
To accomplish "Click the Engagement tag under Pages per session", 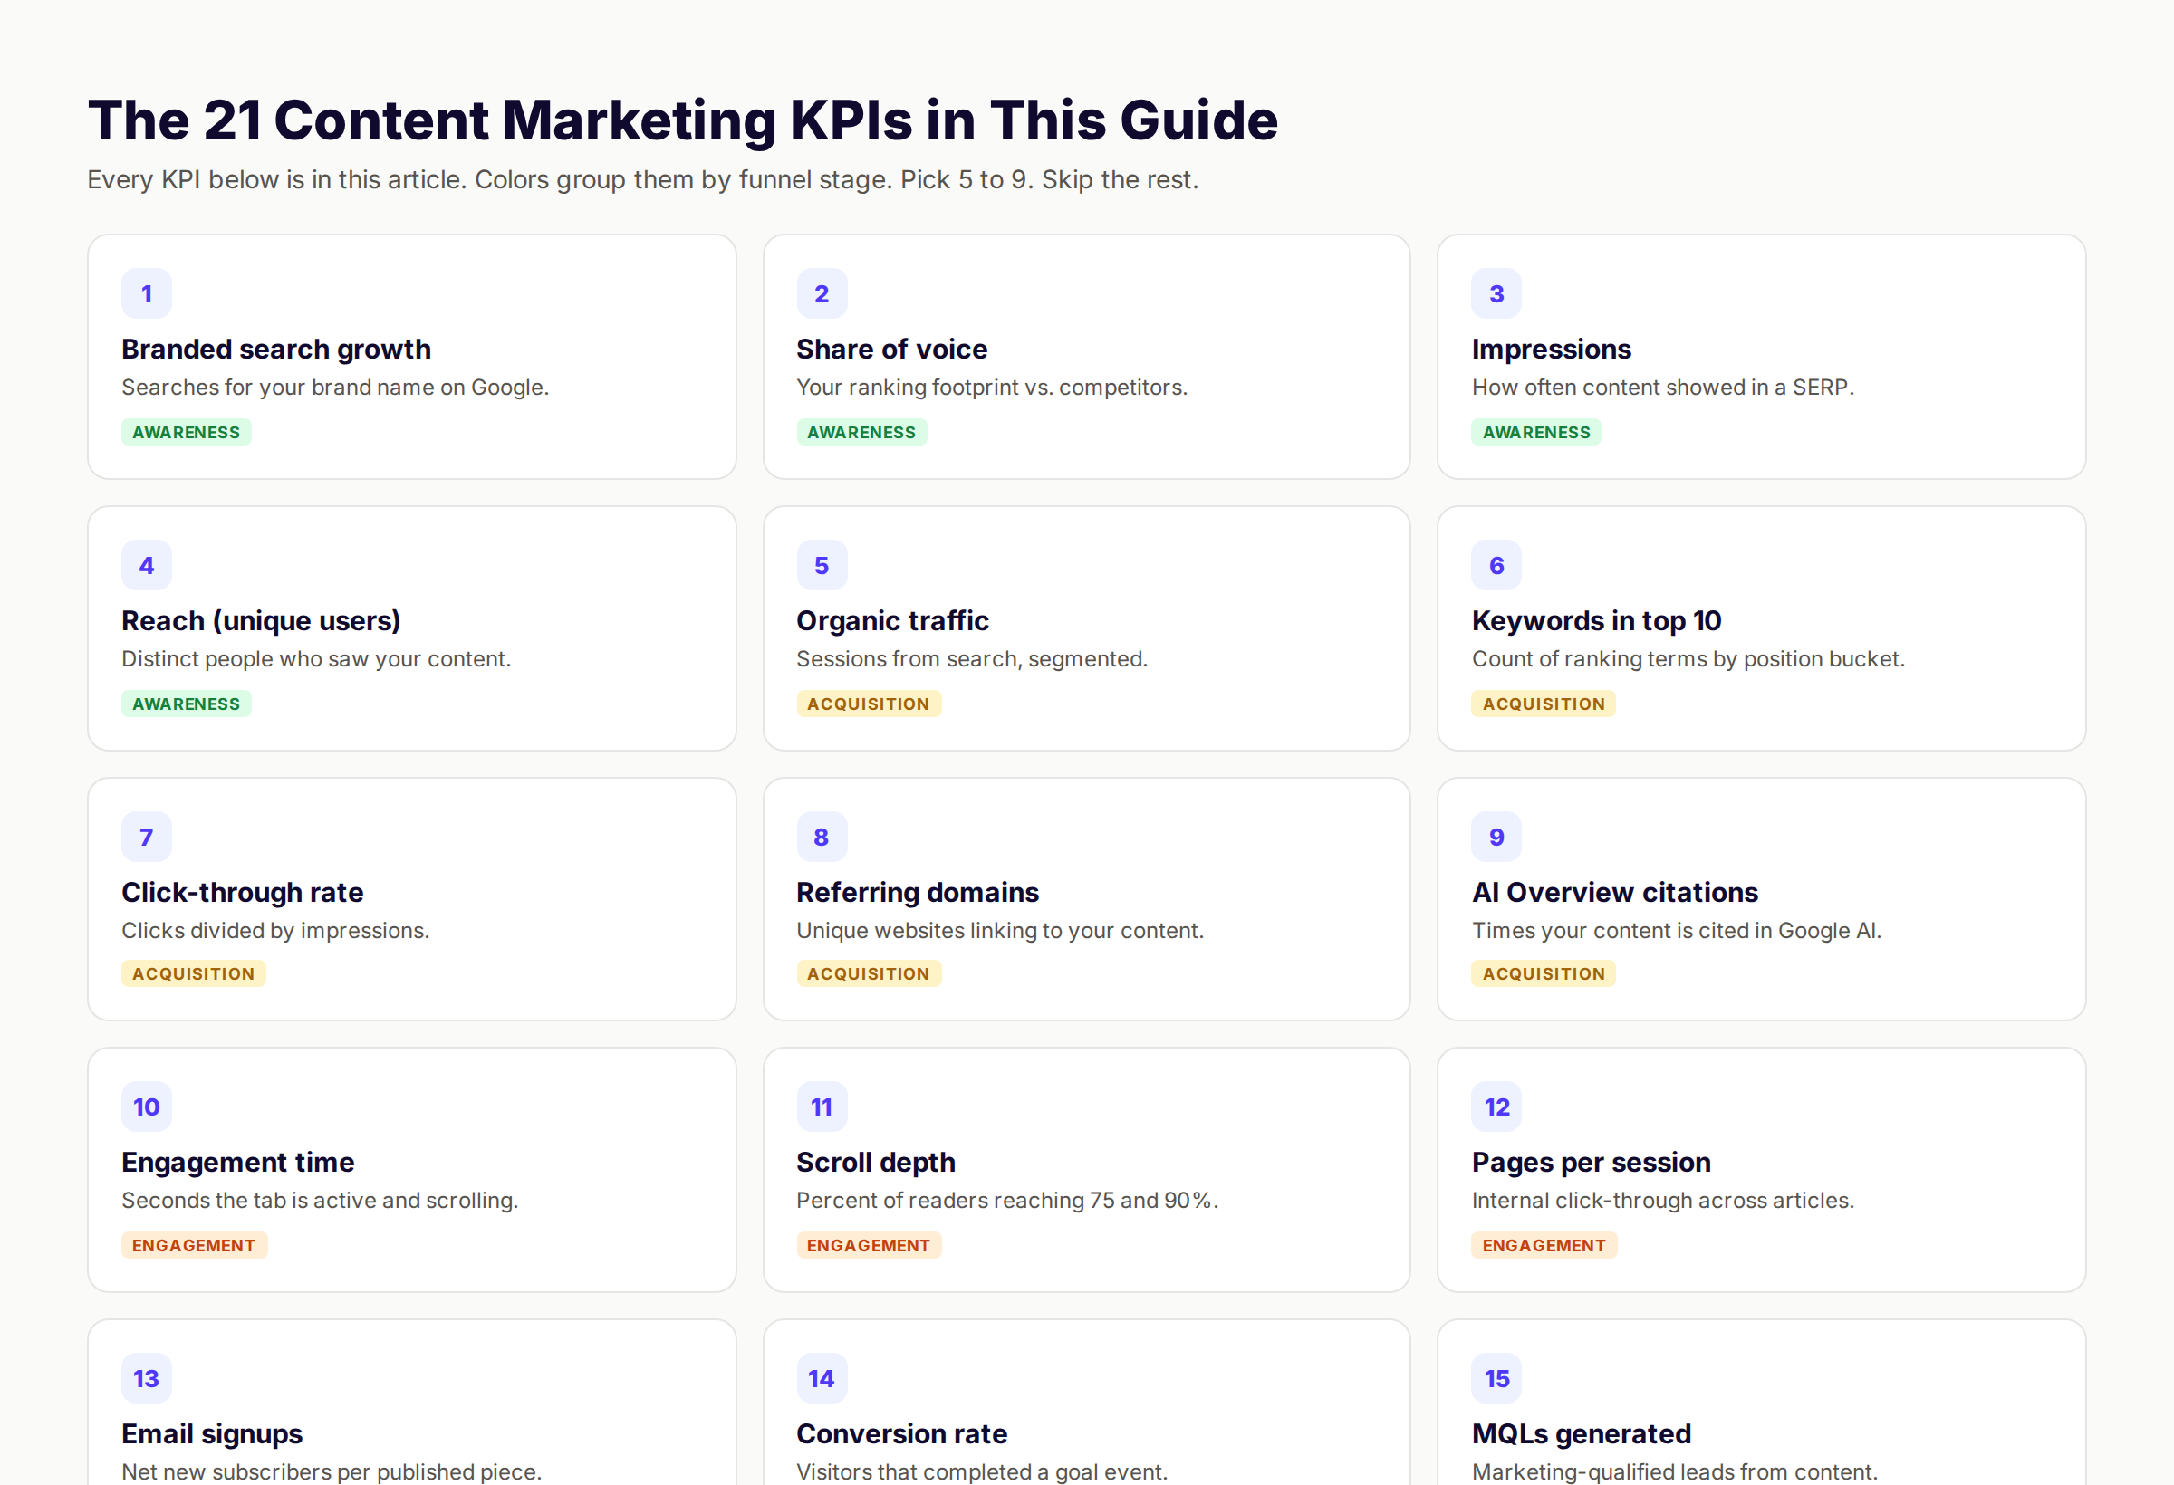I will (x=1544, y=1246).
